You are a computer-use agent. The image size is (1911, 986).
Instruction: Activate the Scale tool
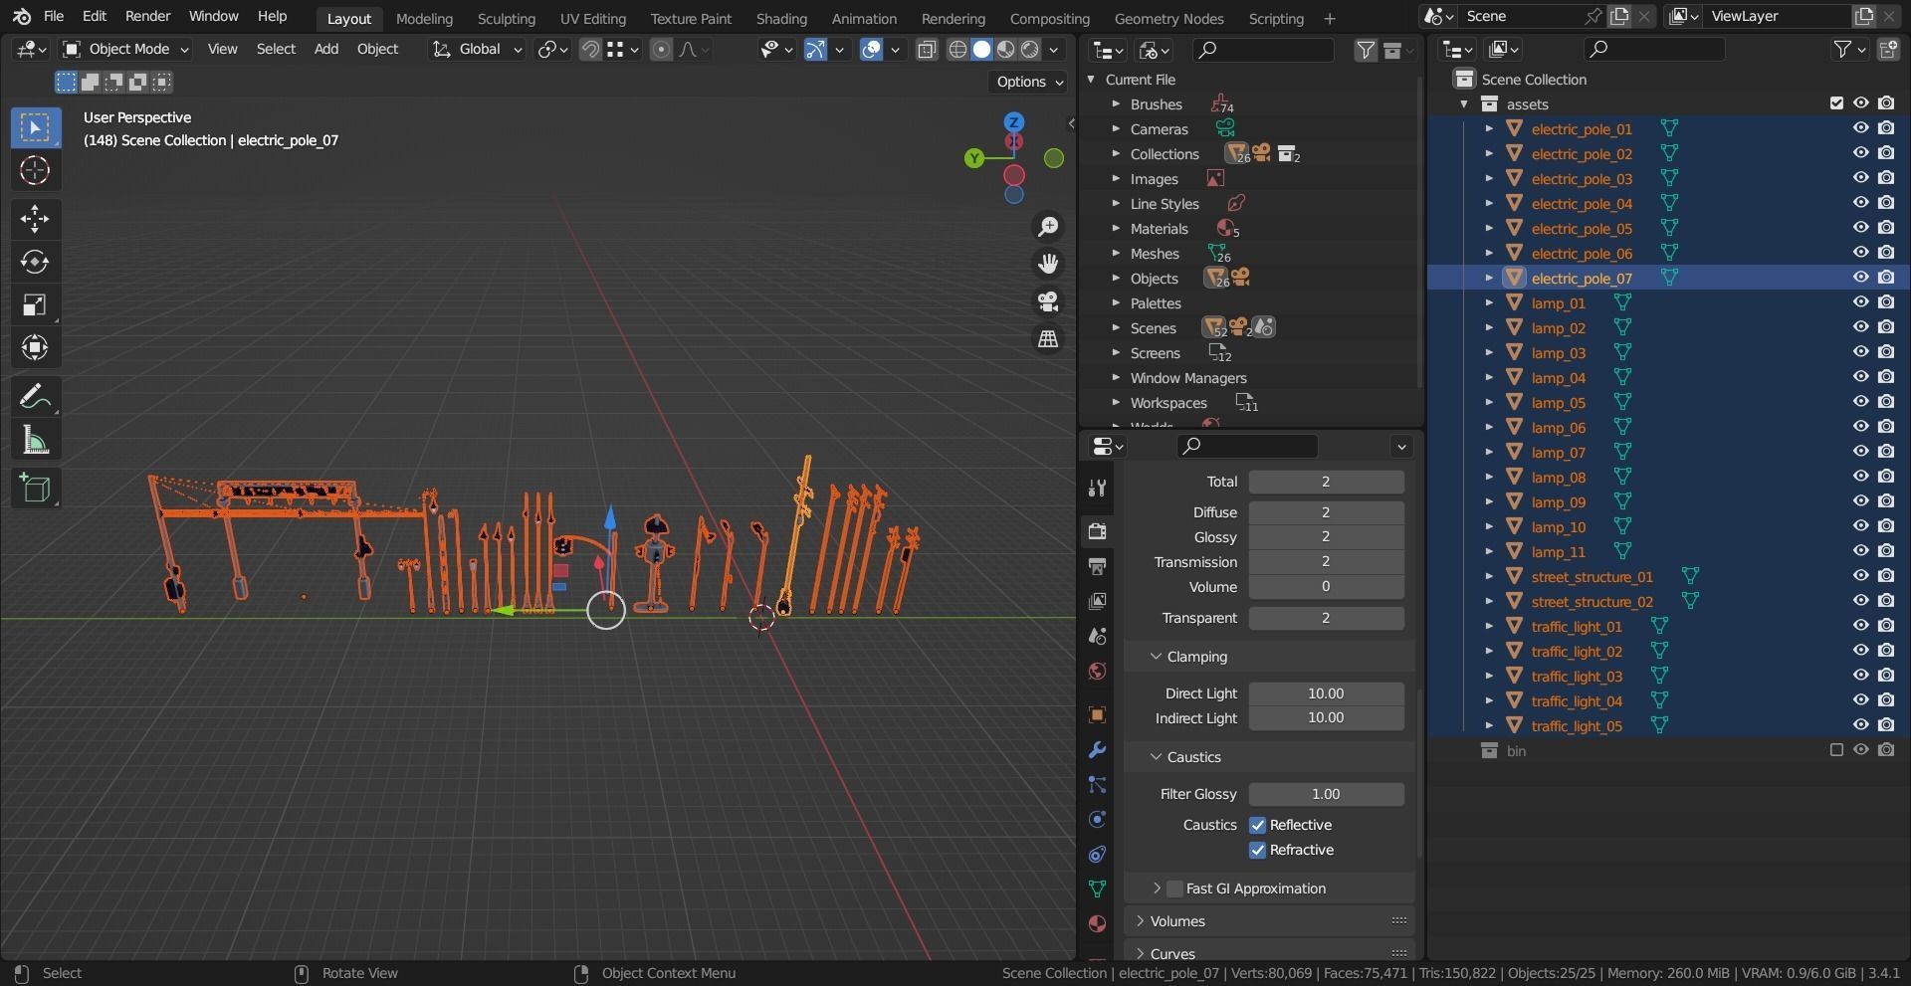[35, 304]
